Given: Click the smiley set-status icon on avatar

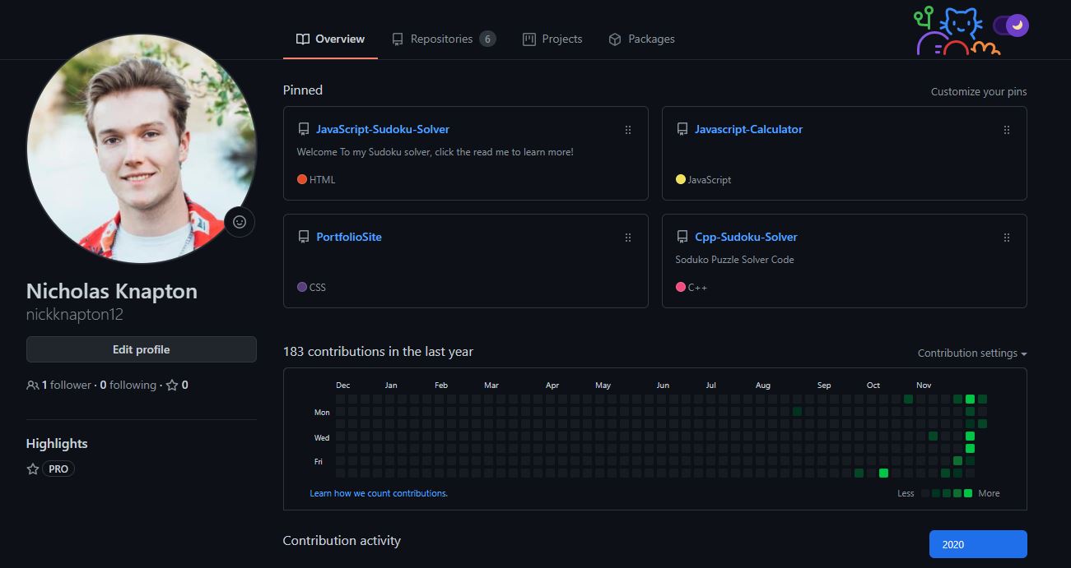Looking at the screenshot, I should point(240,222).
